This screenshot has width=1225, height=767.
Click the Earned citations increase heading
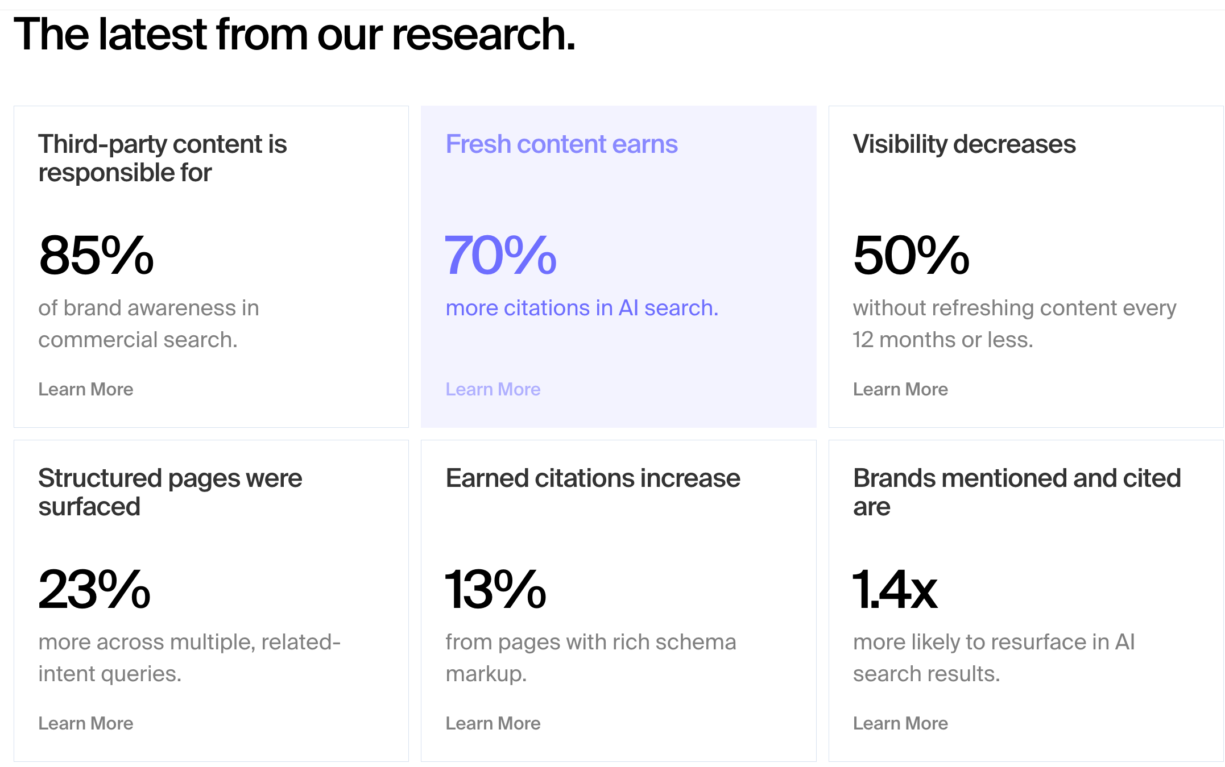point(593,478)
